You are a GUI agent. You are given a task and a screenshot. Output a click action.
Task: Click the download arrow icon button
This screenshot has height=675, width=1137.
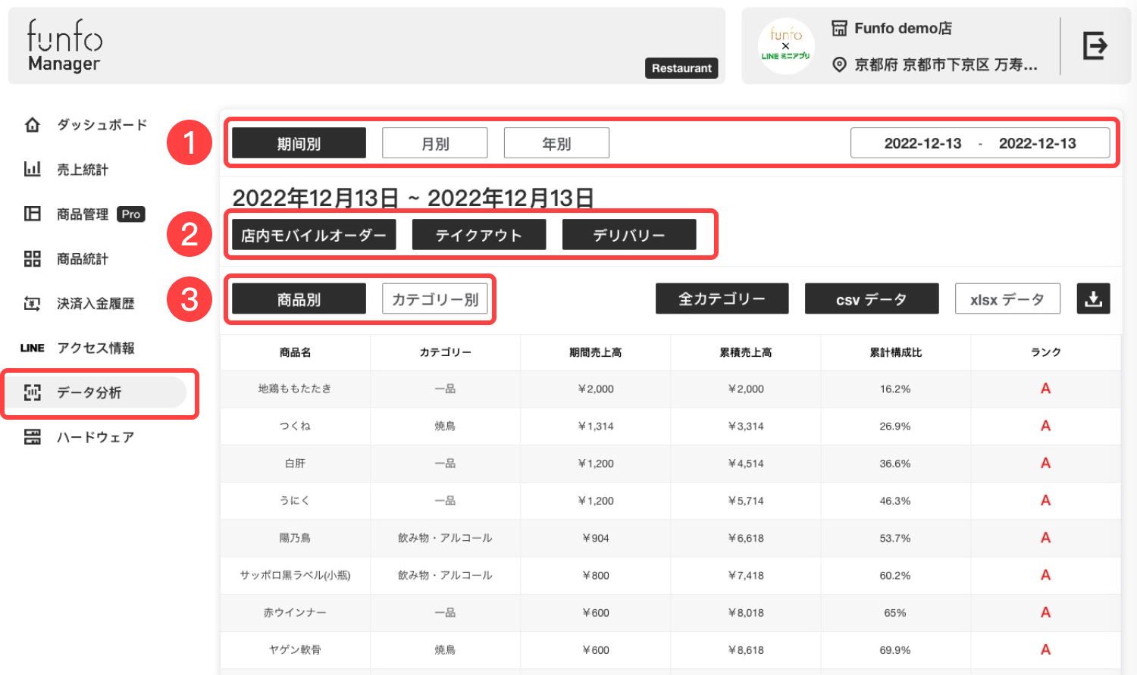click(1093, 298)
